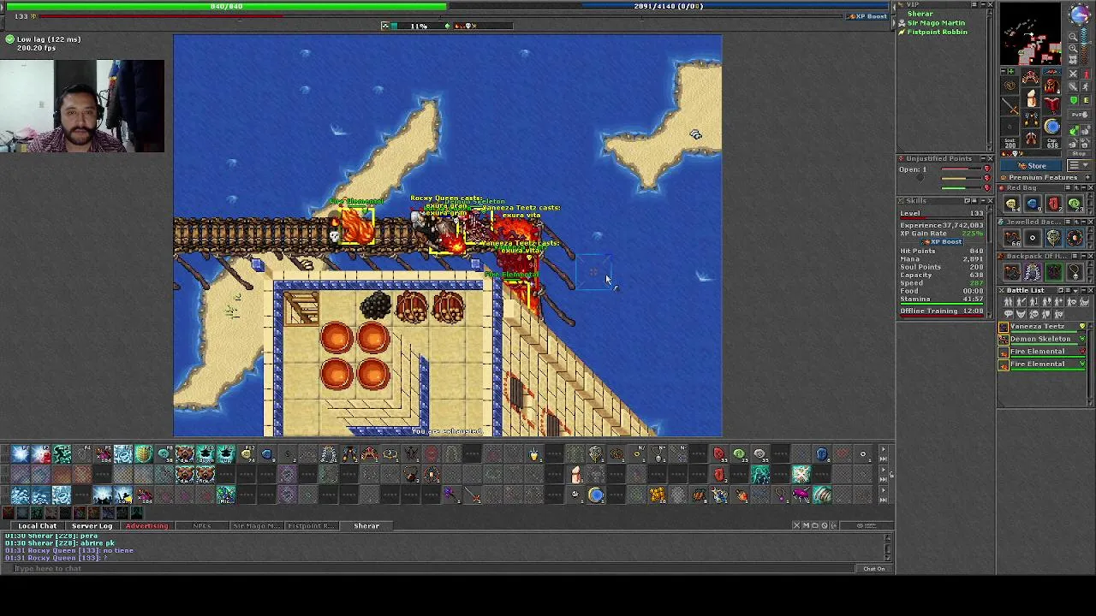Open the NPCs chat tab

(202, 526)
